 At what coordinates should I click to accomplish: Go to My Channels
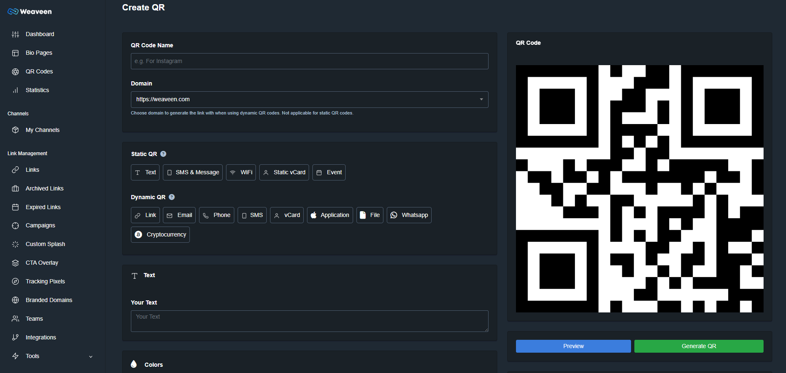pos(43,130)
